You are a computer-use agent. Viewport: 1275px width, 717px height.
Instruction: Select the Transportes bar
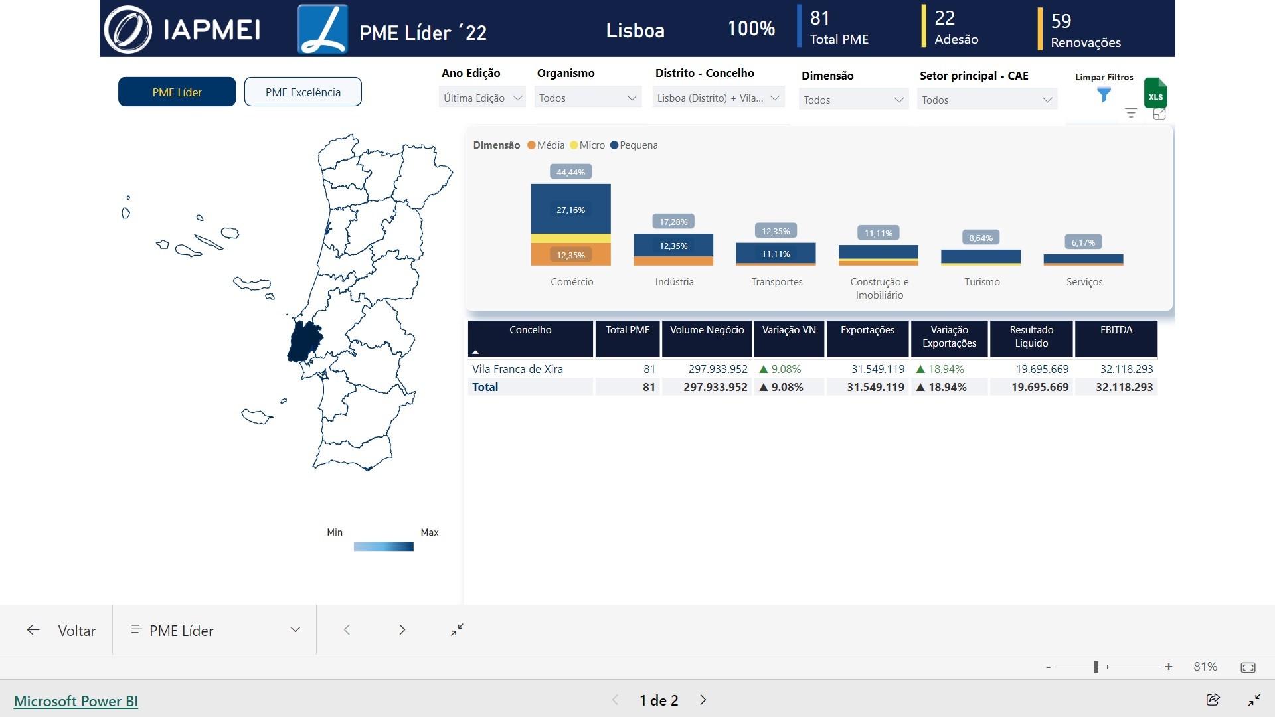(776, 254)
